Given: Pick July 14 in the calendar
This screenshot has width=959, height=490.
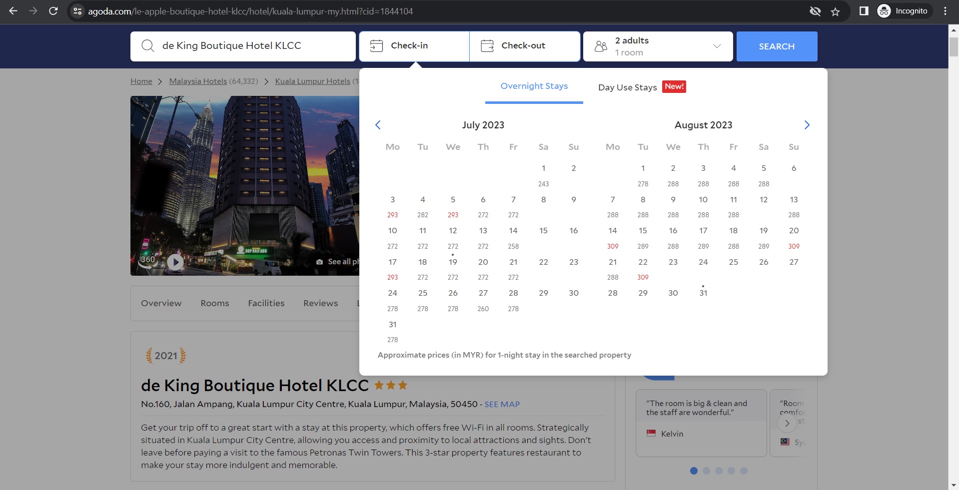Looking at the screenshot, I should click(513, 231).
